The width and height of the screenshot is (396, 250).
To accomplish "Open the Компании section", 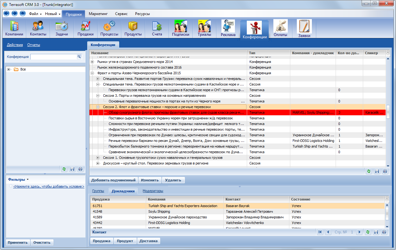I will [14, 29].
